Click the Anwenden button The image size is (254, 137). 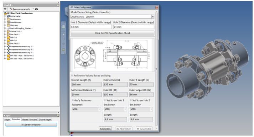coord(144,129)
